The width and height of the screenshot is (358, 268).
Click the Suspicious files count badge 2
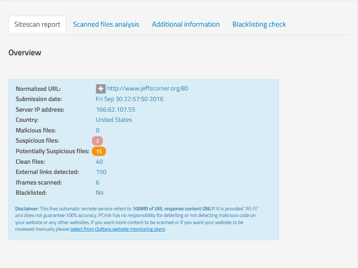97,141
